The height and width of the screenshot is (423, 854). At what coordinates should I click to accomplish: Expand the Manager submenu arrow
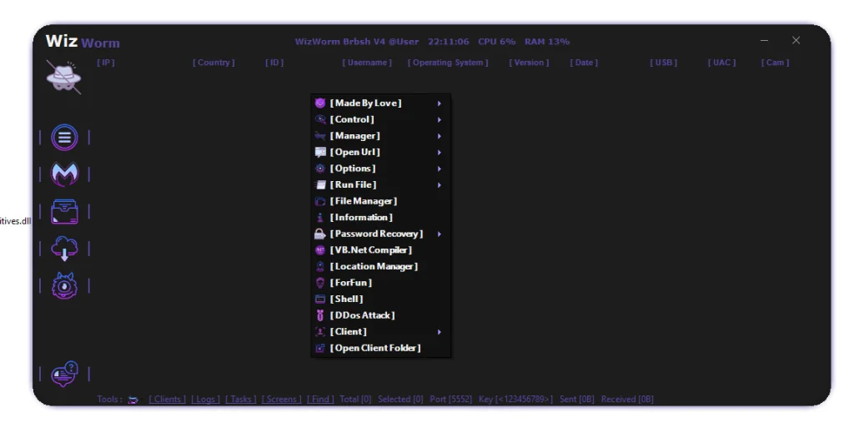(x=439, y=136)
